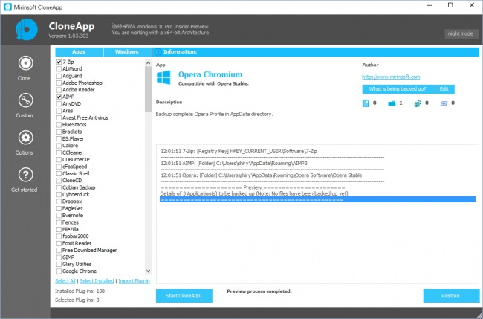Screen dimensions: 483x319
Task: Check the Brackets checkbox
Action: tap(59, 132)
